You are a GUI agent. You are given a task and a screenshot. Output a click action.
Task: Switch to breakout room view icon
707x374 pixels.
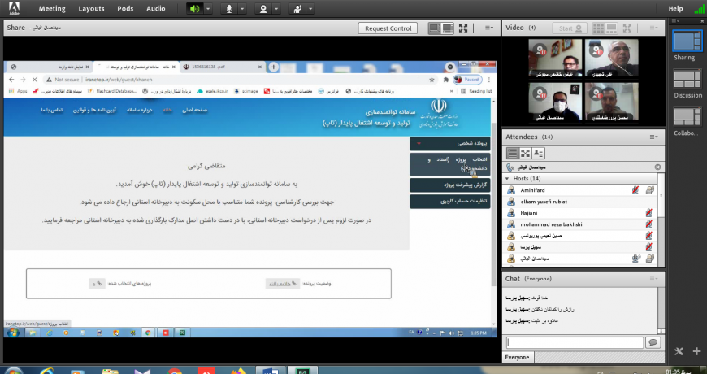(x=525, y=154)
